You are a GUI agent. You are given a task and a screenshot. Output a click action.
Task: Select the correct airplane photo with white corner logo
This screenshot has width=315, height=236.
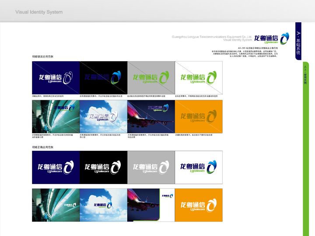151,205
